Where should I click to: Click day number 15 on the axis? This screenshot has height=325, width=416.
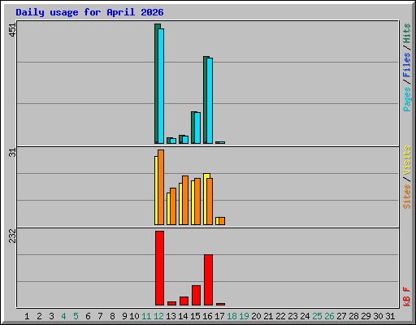(x=195, y=316)
